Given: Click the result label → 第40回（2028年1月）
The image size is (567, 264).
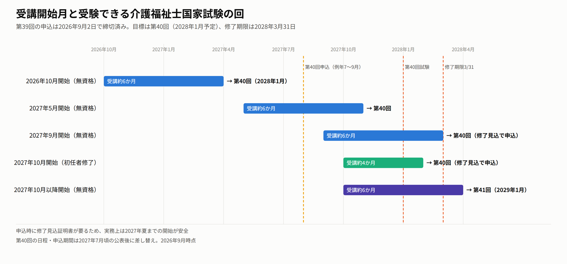Looking at the screenshot, I should 258,81.
